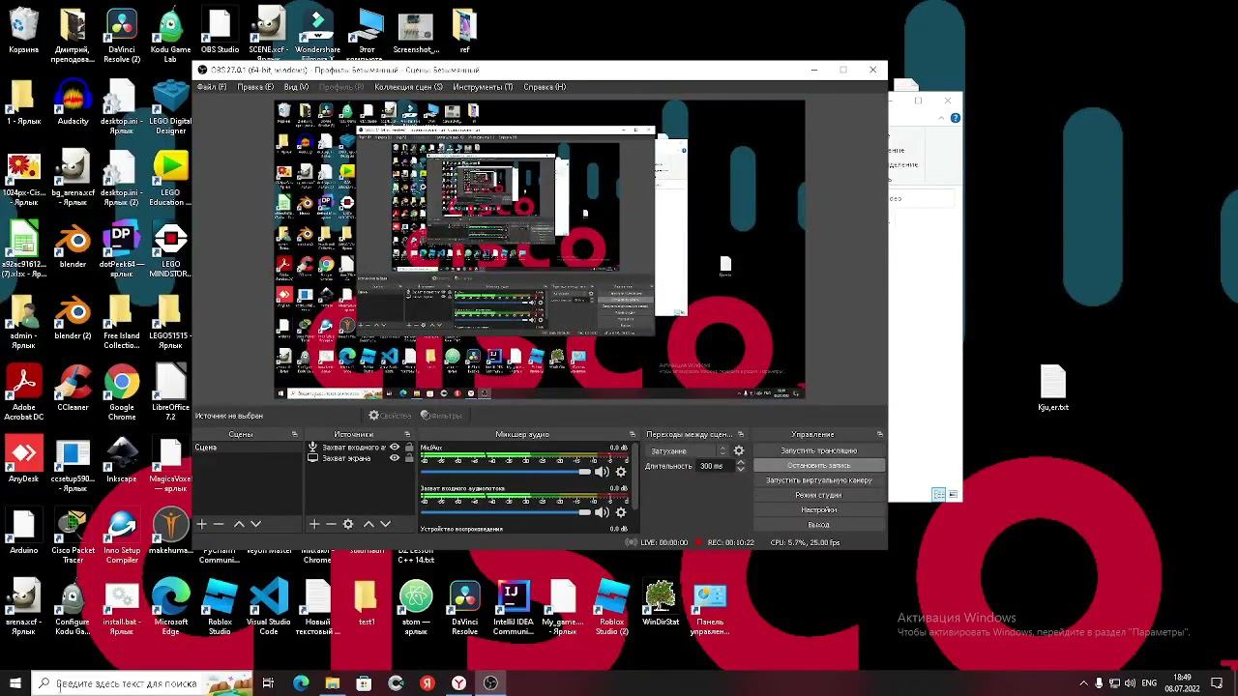
Task: Open the CCleaner desktop shortcut
Action: pyautogui.click(x=73, y=388)
